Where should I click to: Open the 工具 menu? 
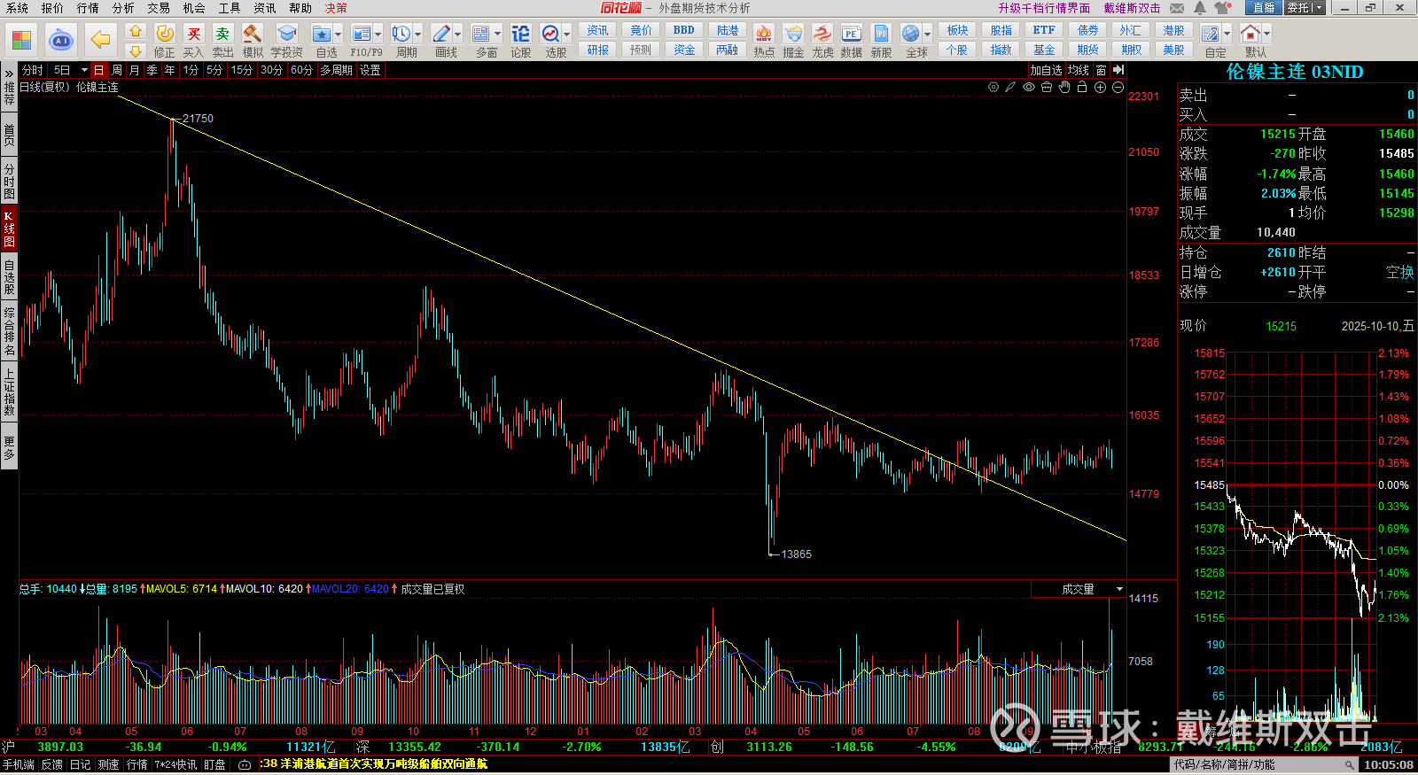pyautogui.click(x=230, y=8)
